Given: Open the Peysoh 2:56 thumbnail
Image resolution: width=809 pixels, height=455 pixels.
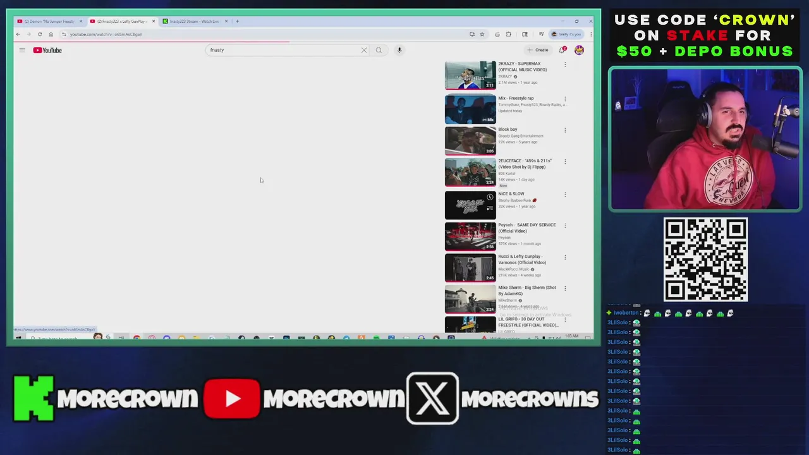Looking at the screenshot, I should pos(470,236).
